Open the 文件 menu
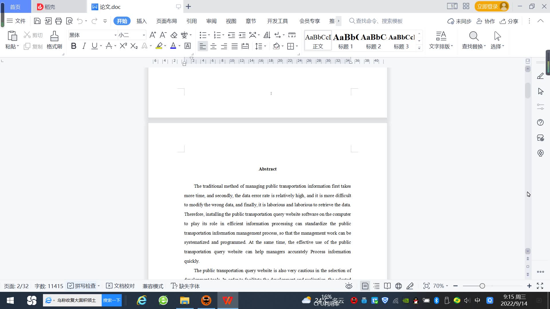This screenshot has height=309, width=550. 16,21
